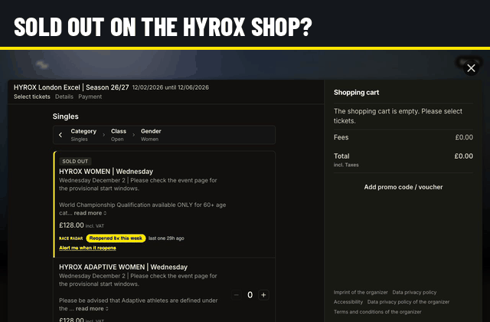Click the Shopping cart heading
The image size is (490, 322).
[356, 93]
